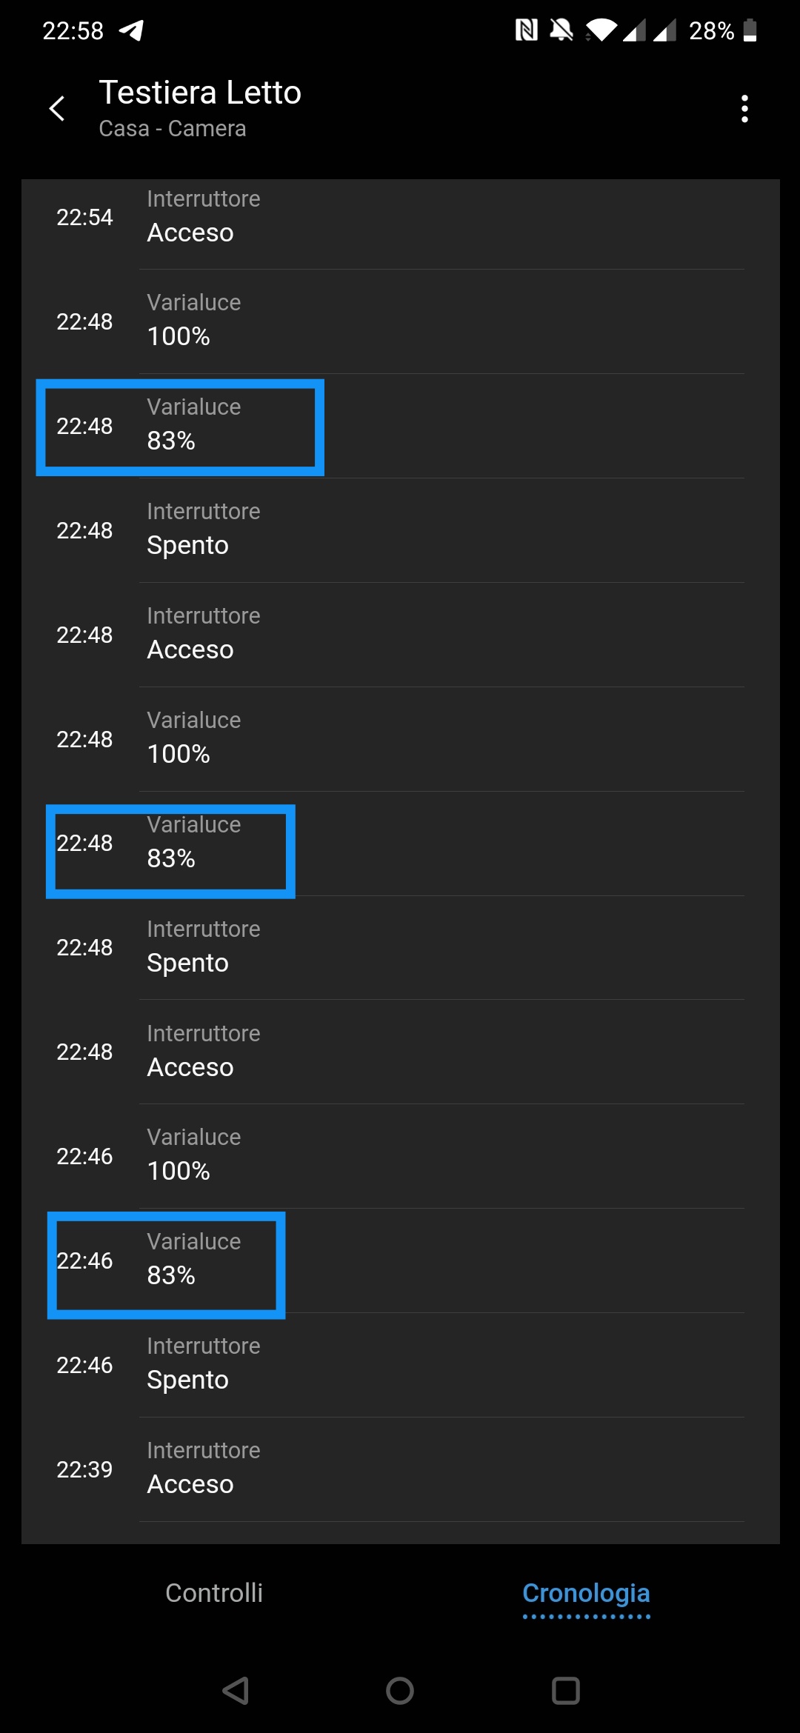Tap the back arrow icon
This screenshot has width=800, height=1733.
57,109
